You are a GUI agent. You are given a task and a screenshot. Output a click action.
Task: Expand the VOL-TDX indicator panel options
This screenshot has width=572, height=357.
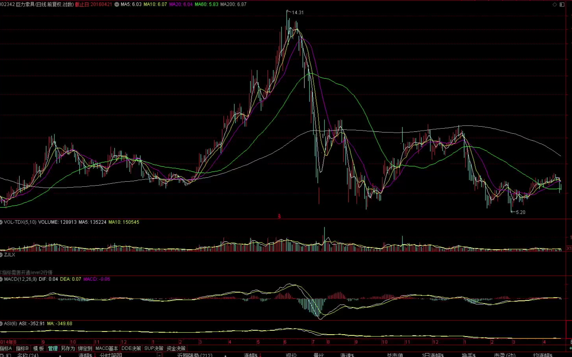click(1, 222)
